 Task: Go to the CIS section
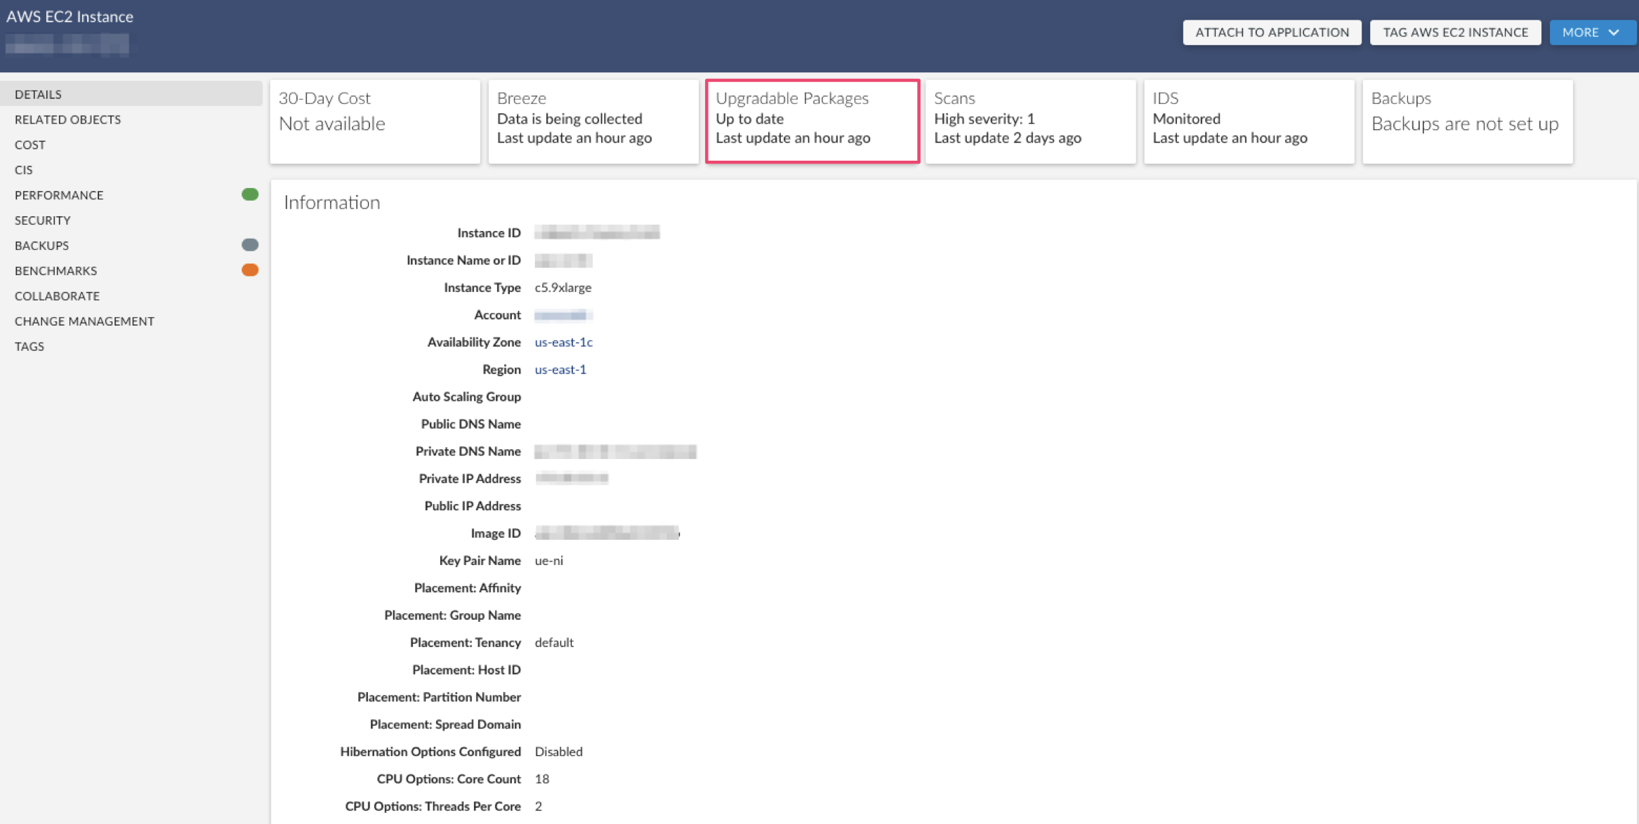coord(24,170)
